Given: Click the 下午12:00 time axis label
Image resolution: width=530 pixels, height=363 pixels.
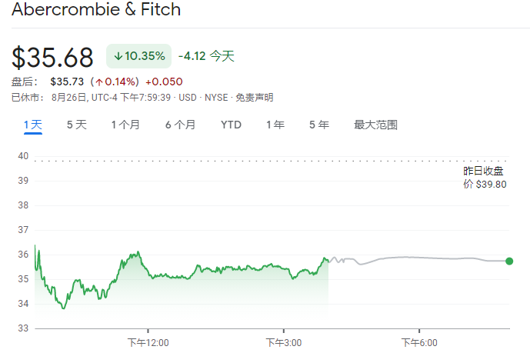Looking at the screenshot, I should (148, 342).
